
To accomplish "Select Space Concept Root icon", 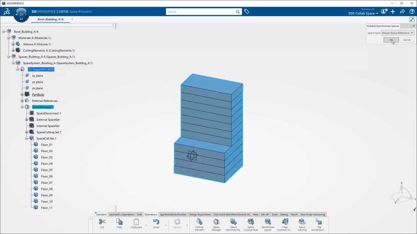I will click(x=251, y=224).
